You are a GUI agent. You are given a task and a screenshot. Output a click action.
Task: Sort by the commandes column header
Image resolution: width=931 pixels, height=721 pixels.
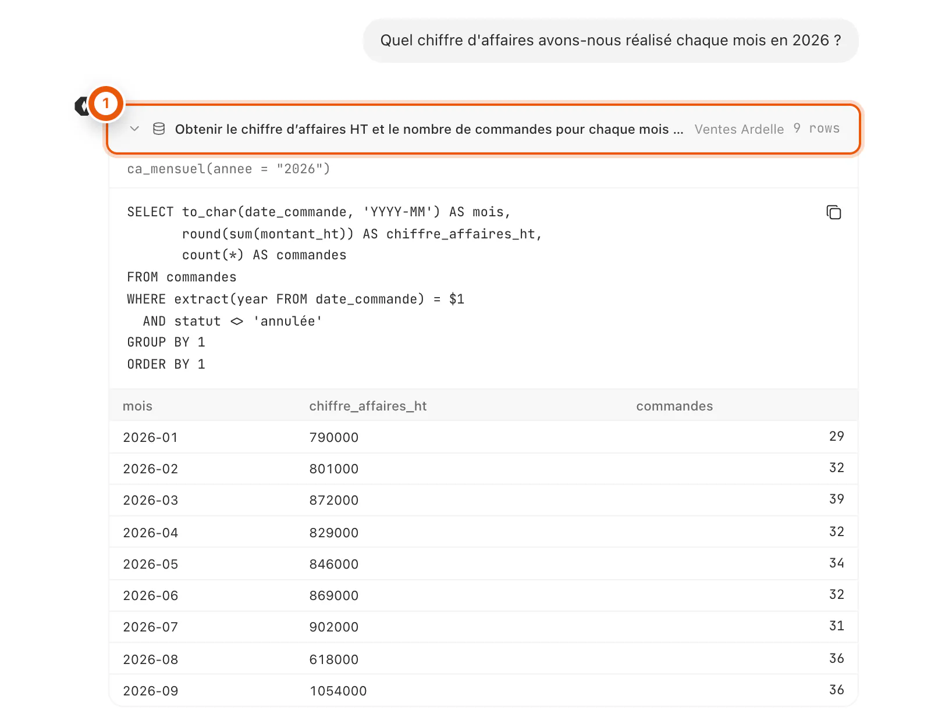tap(674, 406)
